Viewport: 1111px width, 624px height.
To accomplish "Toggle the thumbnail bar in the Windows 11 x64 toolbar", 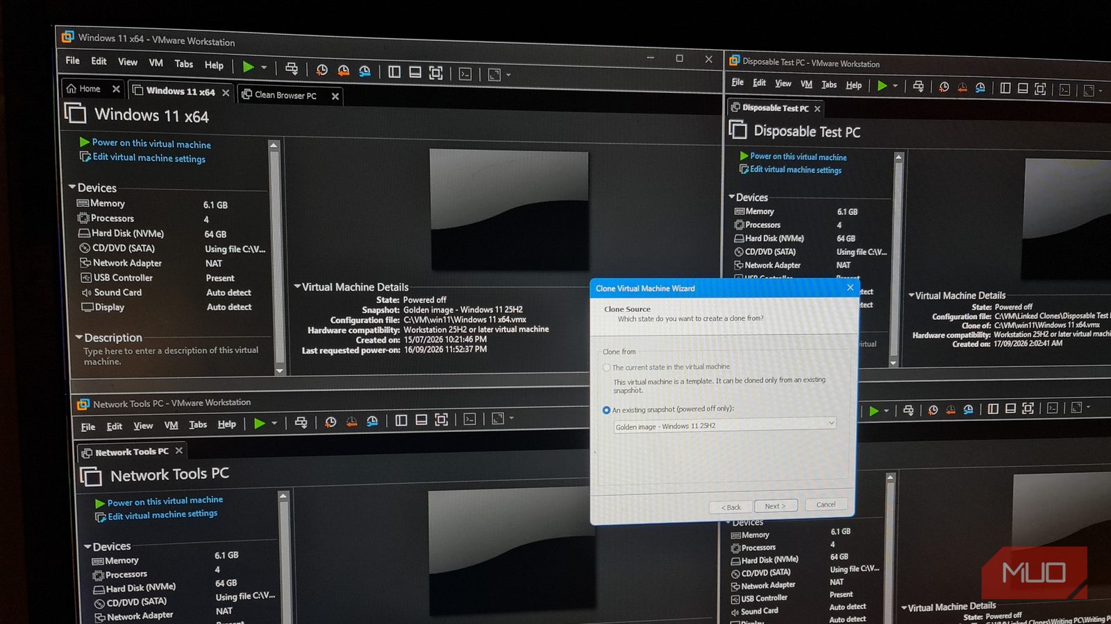I will click(415, 72).
